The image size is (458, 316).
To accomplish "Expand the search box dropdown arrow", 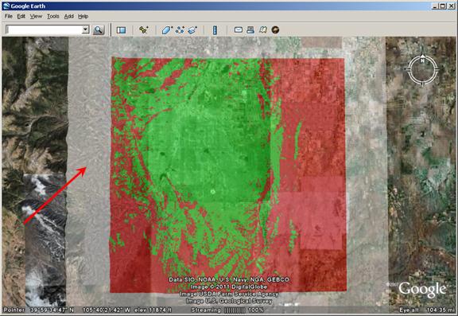I will click(x=85, y=29).
